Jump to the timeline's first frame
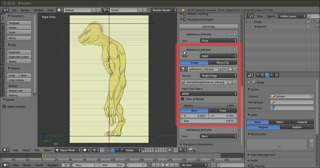Image resolution: width=320 pixels, height=168 pixels. coord(153,165)
